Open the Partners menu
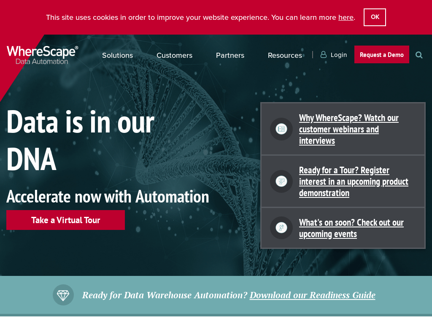Image resolution: width=432 pixels, height=324 pixels. (230, 55)
